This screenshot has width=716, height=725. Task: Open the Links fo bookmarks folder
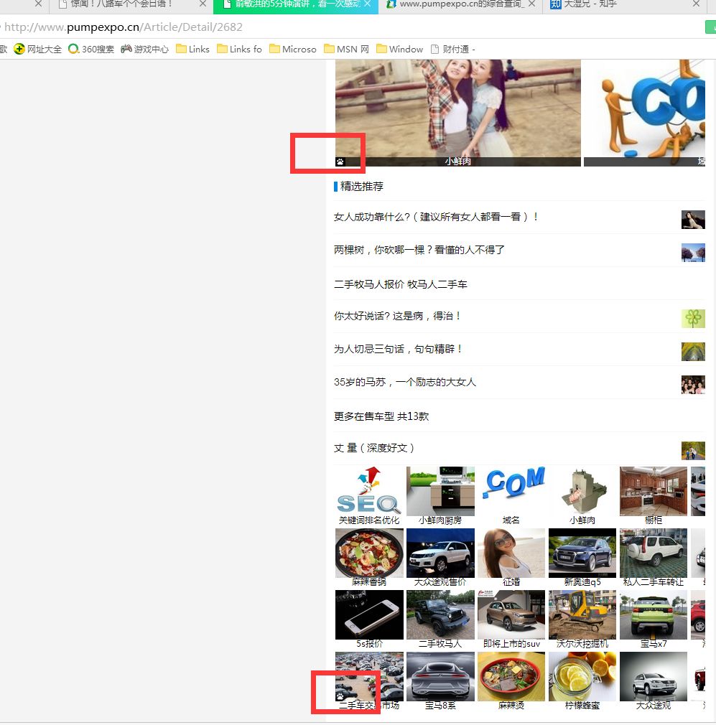pos(239,49)
